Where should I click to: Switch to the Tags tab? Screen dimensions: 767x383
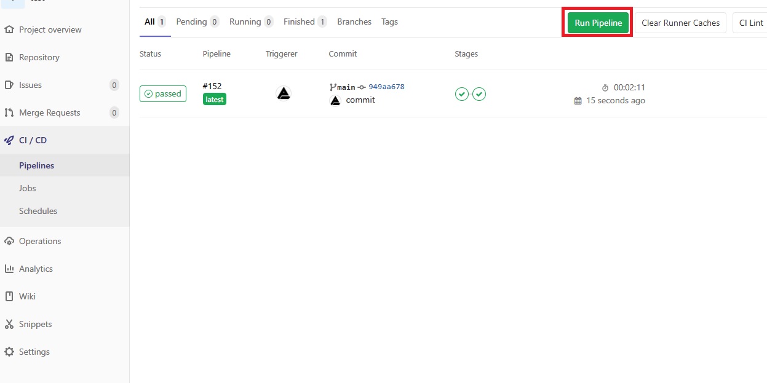tap(389, 22)
